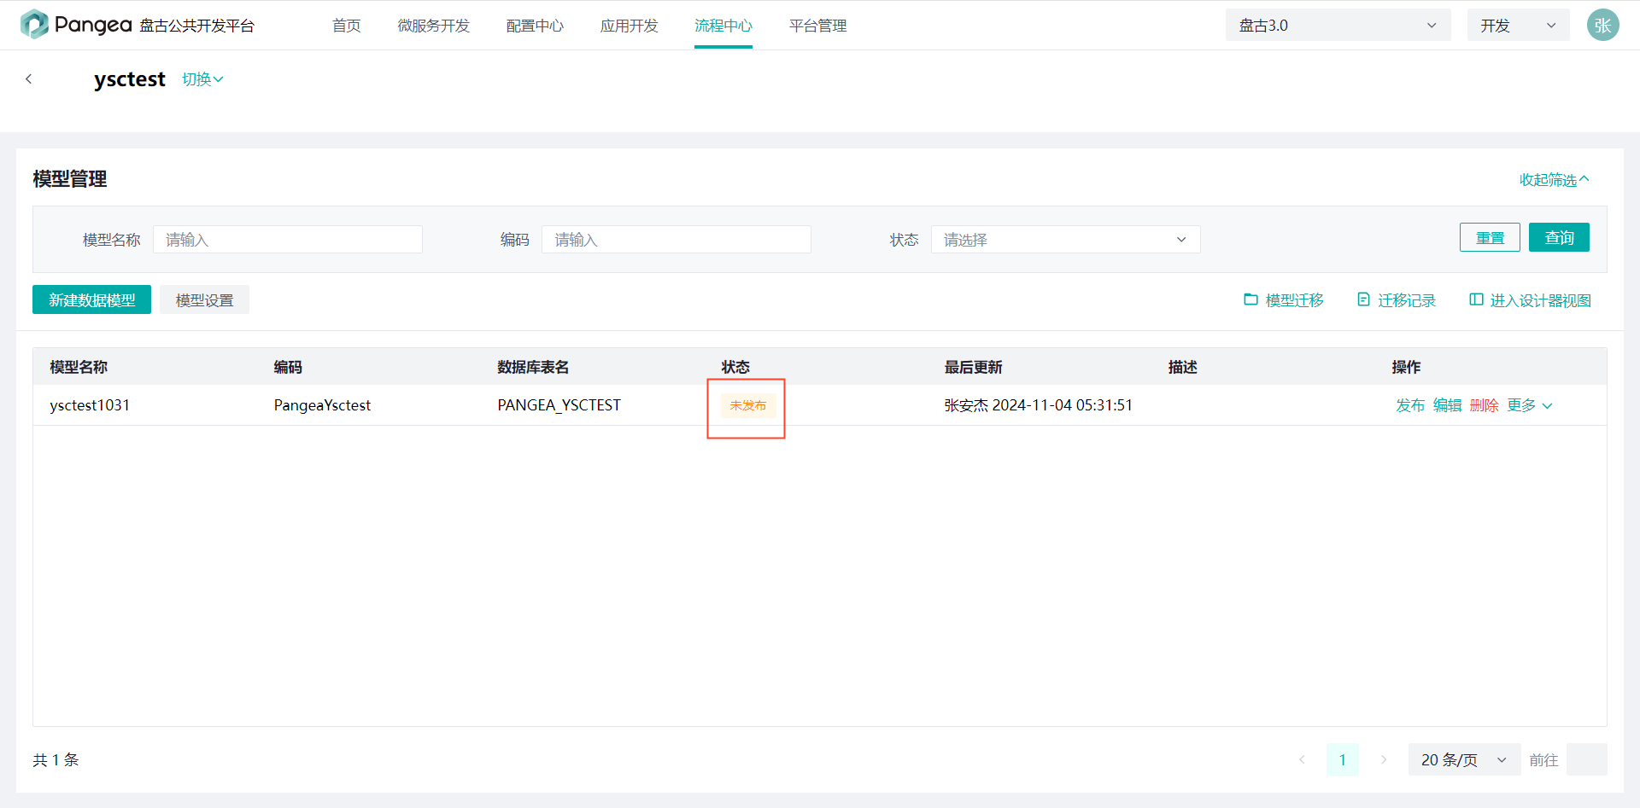The width and height of the screenshot is (1640, 808).
Task: Open the 应用开发 tab
Action: click(629, 26)
